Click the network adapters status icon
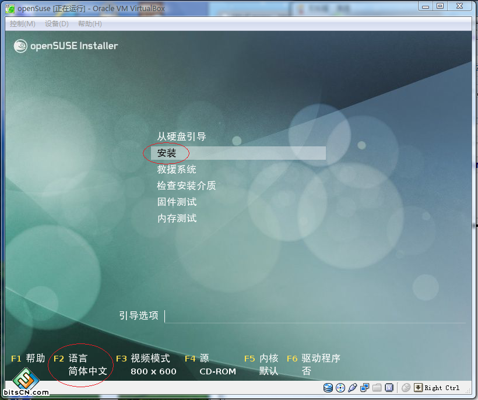This screenshot has width=478, height=400. coord(364,388)
